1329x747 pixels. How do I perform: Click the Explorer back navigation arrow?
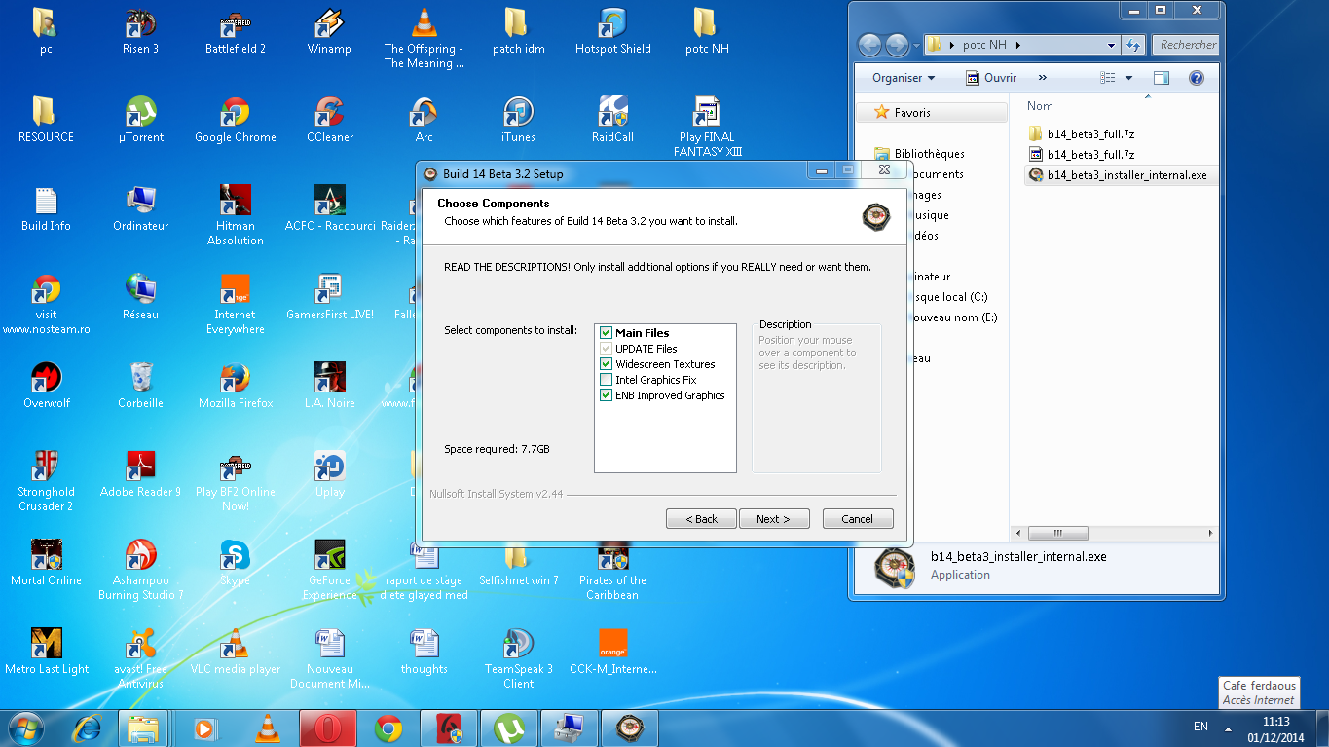point(869,45)
